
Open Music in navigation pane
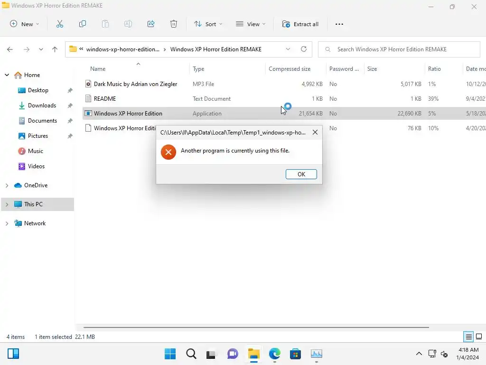point(31,151)
